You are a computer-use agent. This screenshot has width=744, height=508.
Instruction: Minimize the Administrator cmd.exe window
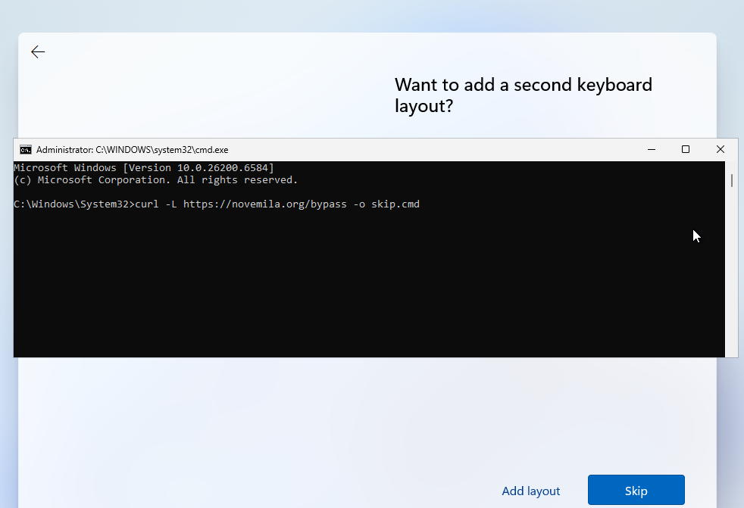[x=651, y=150]
